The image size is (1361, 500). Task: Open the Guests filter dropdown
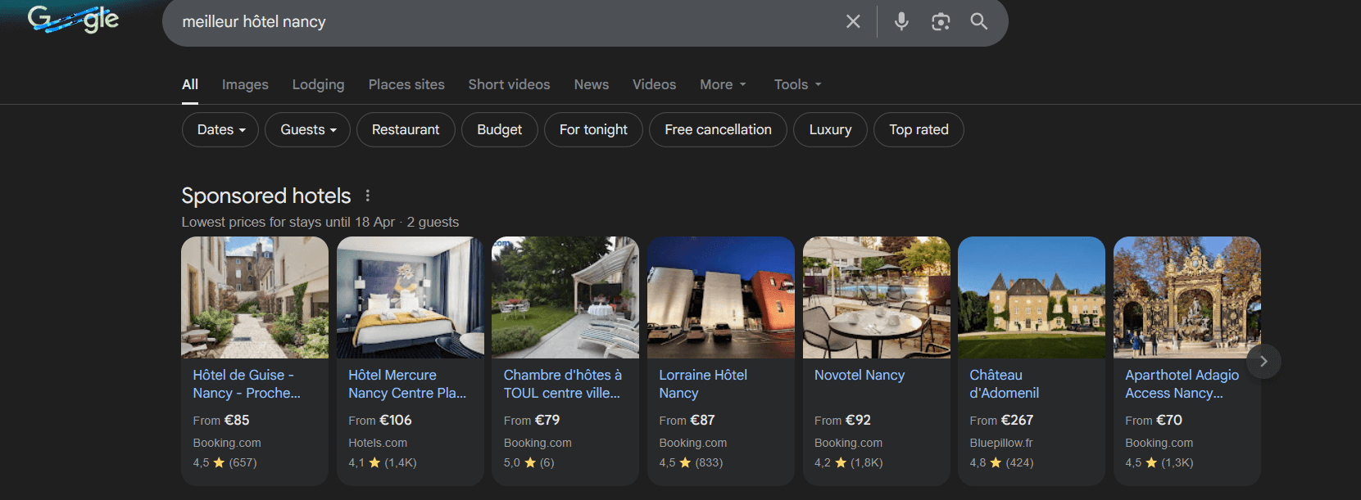(x=307, y=129)
